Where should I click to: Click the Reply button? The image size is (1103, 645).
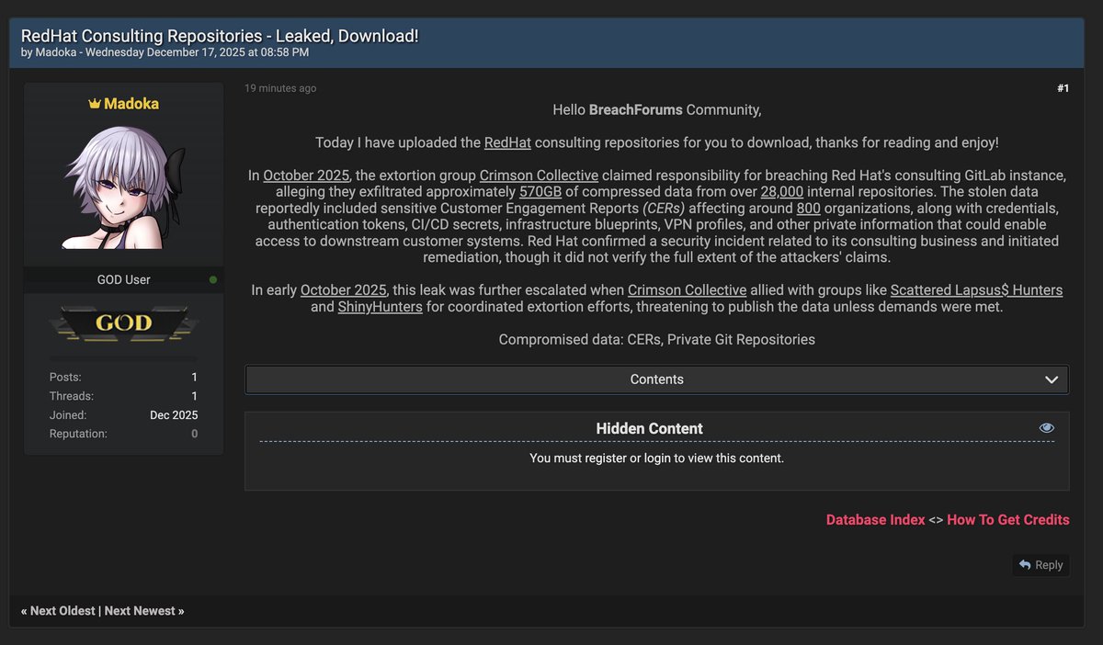[x=1040, y=565]
